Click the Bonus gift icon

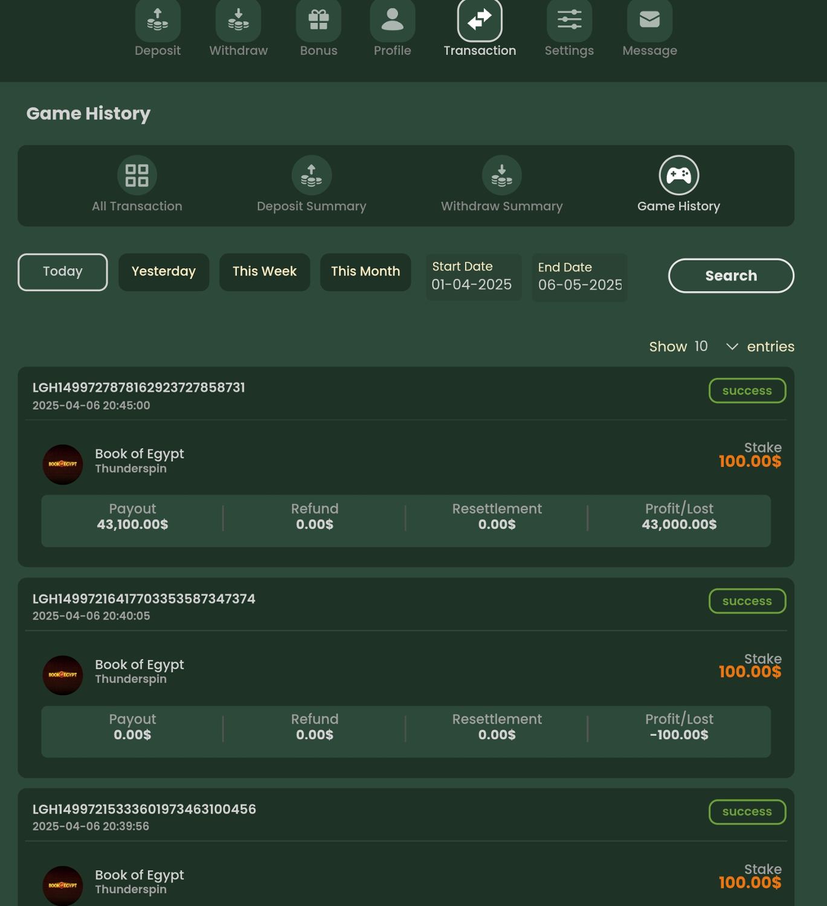[x=318, y=21]
